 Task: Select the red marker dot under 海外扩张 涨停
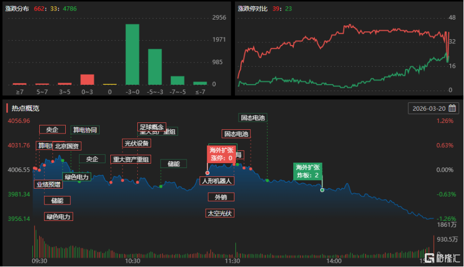(x=207, y=173)
